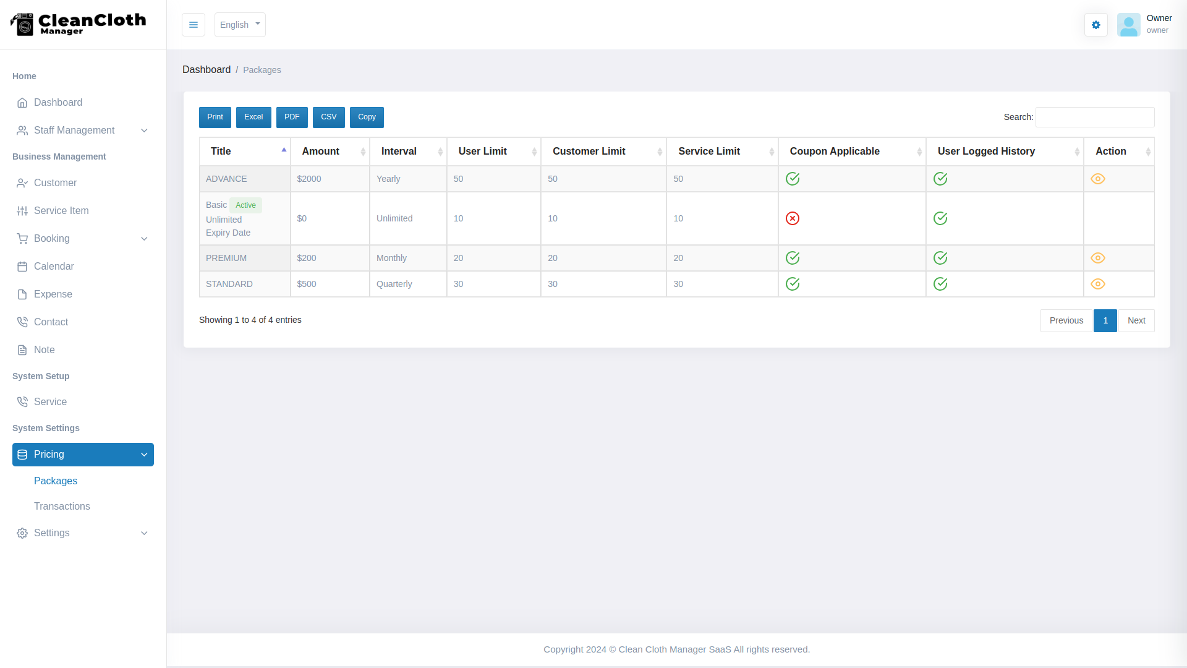The image size is (1187, 668).
Task: Click the Contact phone icon
Action: (x=23, y=322)
